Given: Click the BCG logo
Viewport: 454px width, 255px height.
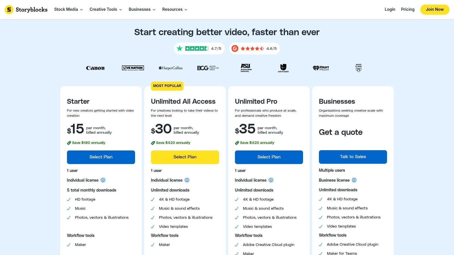Looking at the screenshot, I should click(x=208, y=68).
